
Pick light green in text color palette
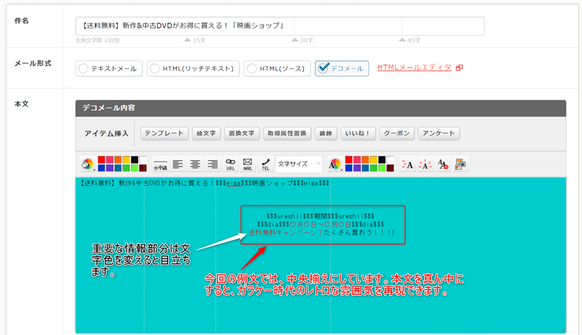pos(382,168)
